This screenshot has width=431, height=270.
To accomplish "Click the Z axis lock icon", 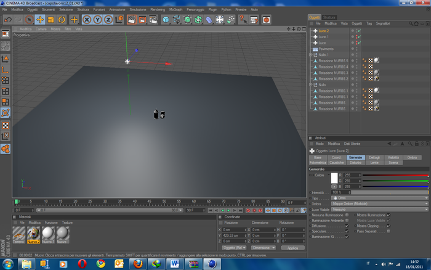I will [108, 20].
